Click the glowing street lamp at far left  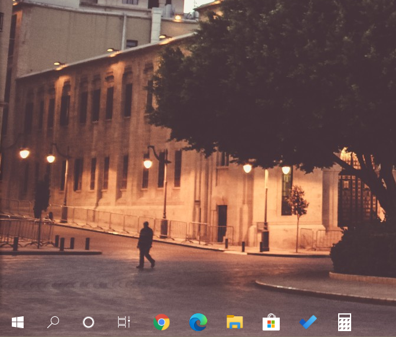(24, 154)
